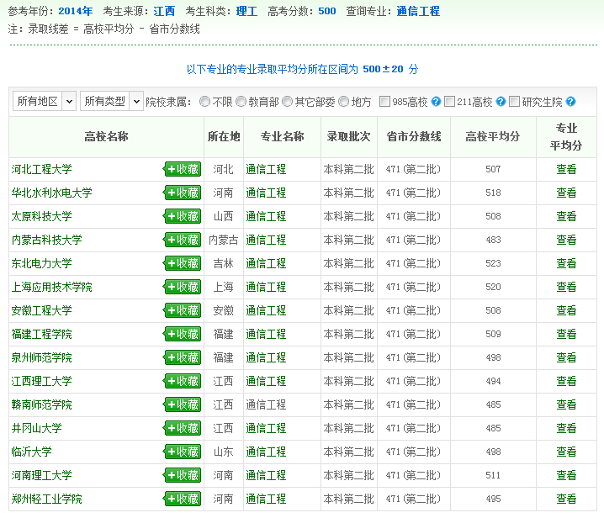The height and width of the screenshot is (518, 604).
Task: Click the 通信工程 query major link in header
Action: pyautogui.click(x=418, y=11)
